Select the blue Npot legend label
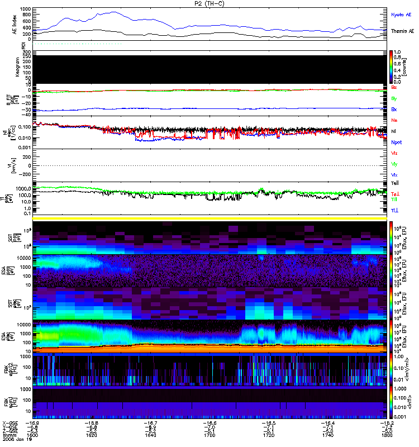The height and width of the screenshot is (447, 419). pos(396,142)
